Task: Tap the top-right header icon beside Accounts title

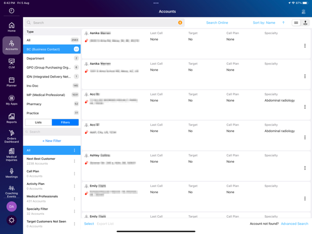Action: coord(304,11)
